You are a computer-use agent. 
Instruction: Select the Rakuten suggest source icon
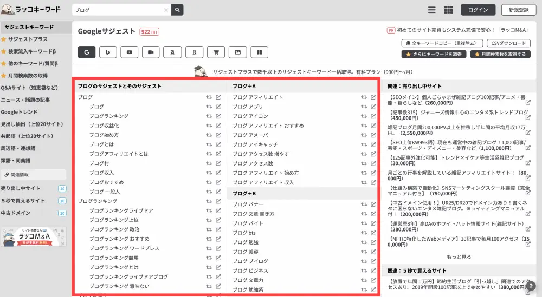194,52
